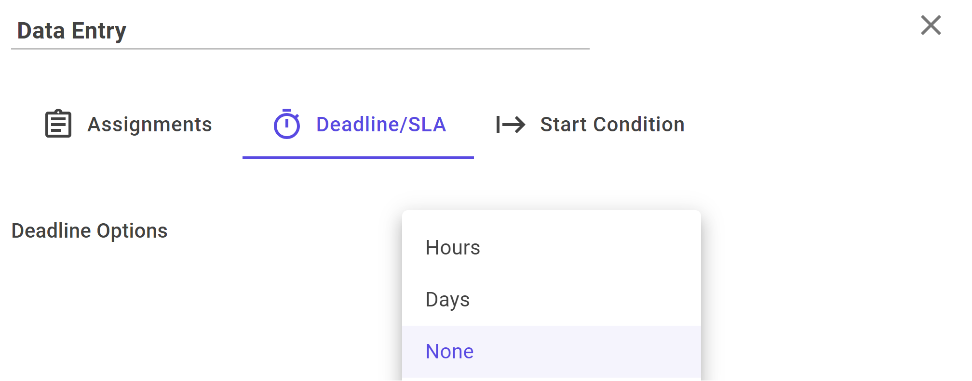Screen dimensions: 972x381
Task: Click empty space in title field after text
Action: pos(357,31)
